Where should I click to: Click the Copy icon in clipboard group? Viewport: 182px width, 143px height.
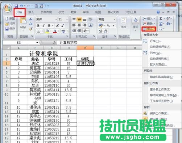[x=30, y=24]
